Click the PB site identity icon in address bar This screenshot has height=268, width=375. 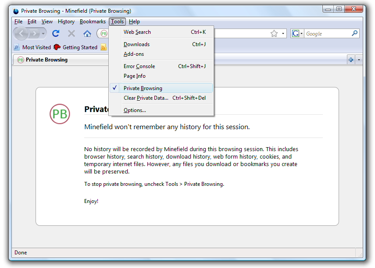[x=104, y=33]
